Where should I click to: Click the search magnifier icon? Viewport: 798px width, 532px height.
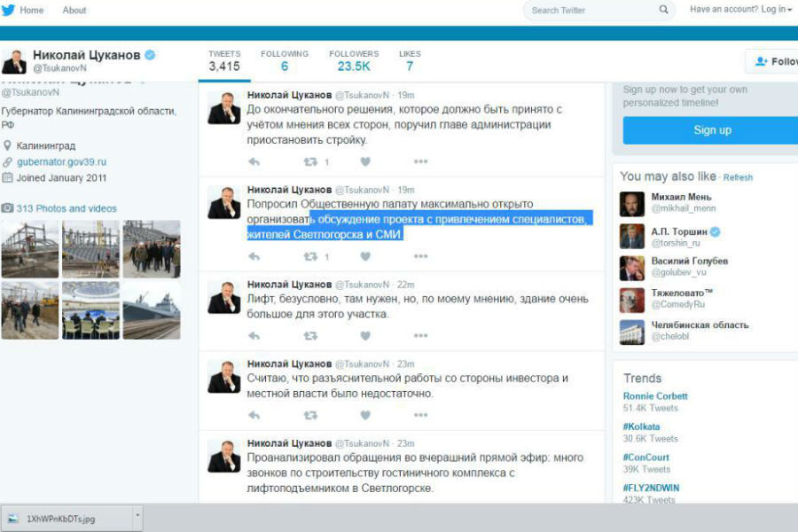663,10
